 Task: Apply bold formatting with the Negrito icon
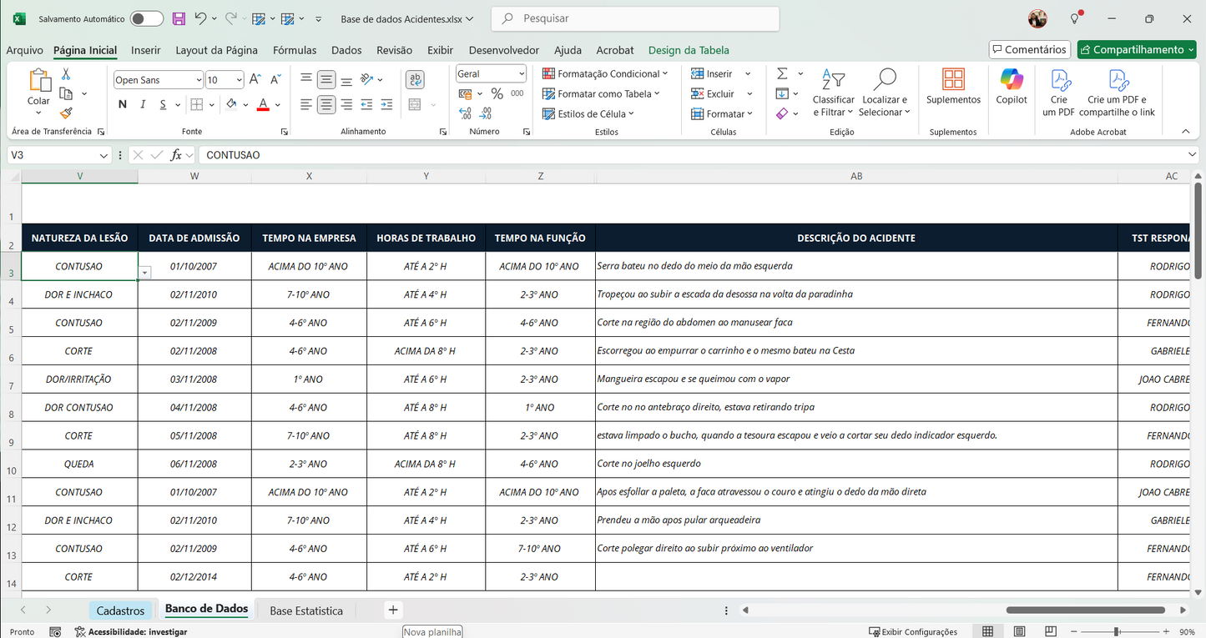click(x=122, y=103)
